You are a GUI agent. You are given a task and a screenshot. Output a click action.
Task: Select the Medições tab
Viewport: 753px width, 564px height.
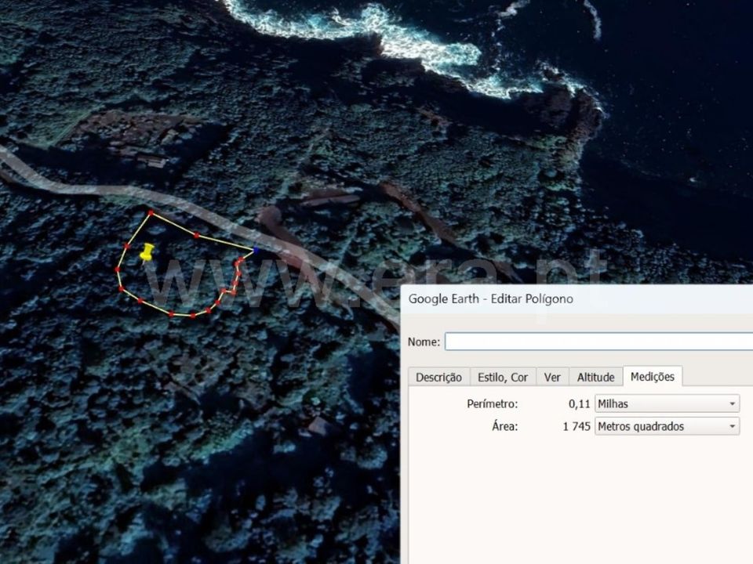[x=653, y=376]
